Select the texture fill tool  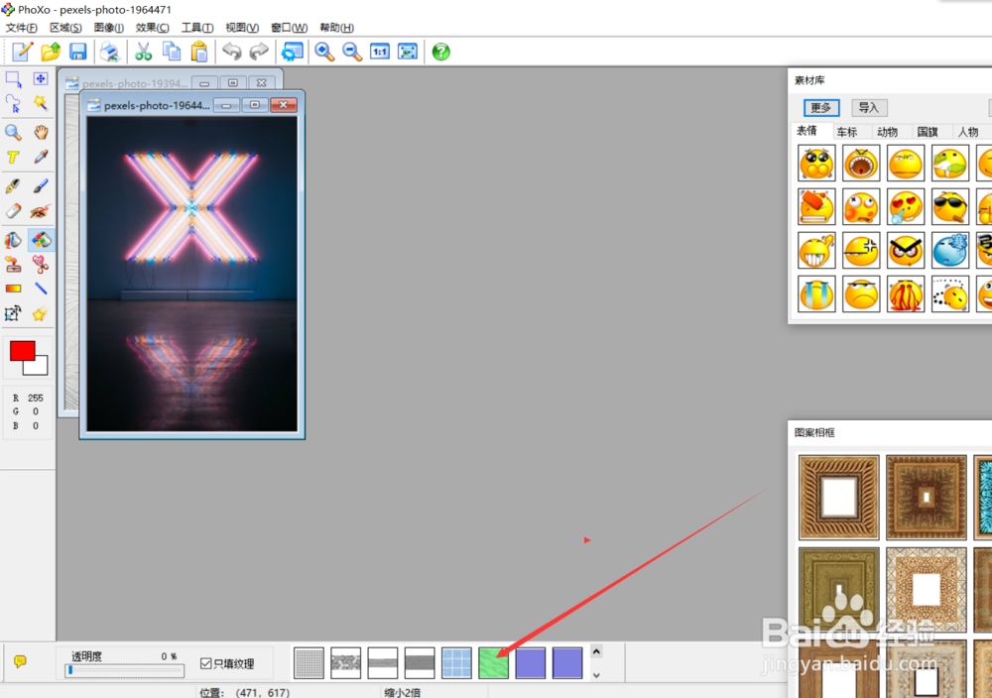(41, 240)
